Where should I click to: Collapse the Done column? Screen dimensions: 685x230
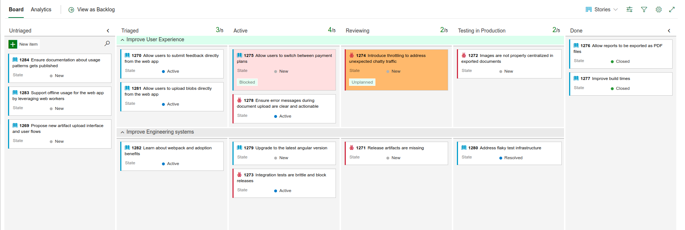[x=669, y=31]
